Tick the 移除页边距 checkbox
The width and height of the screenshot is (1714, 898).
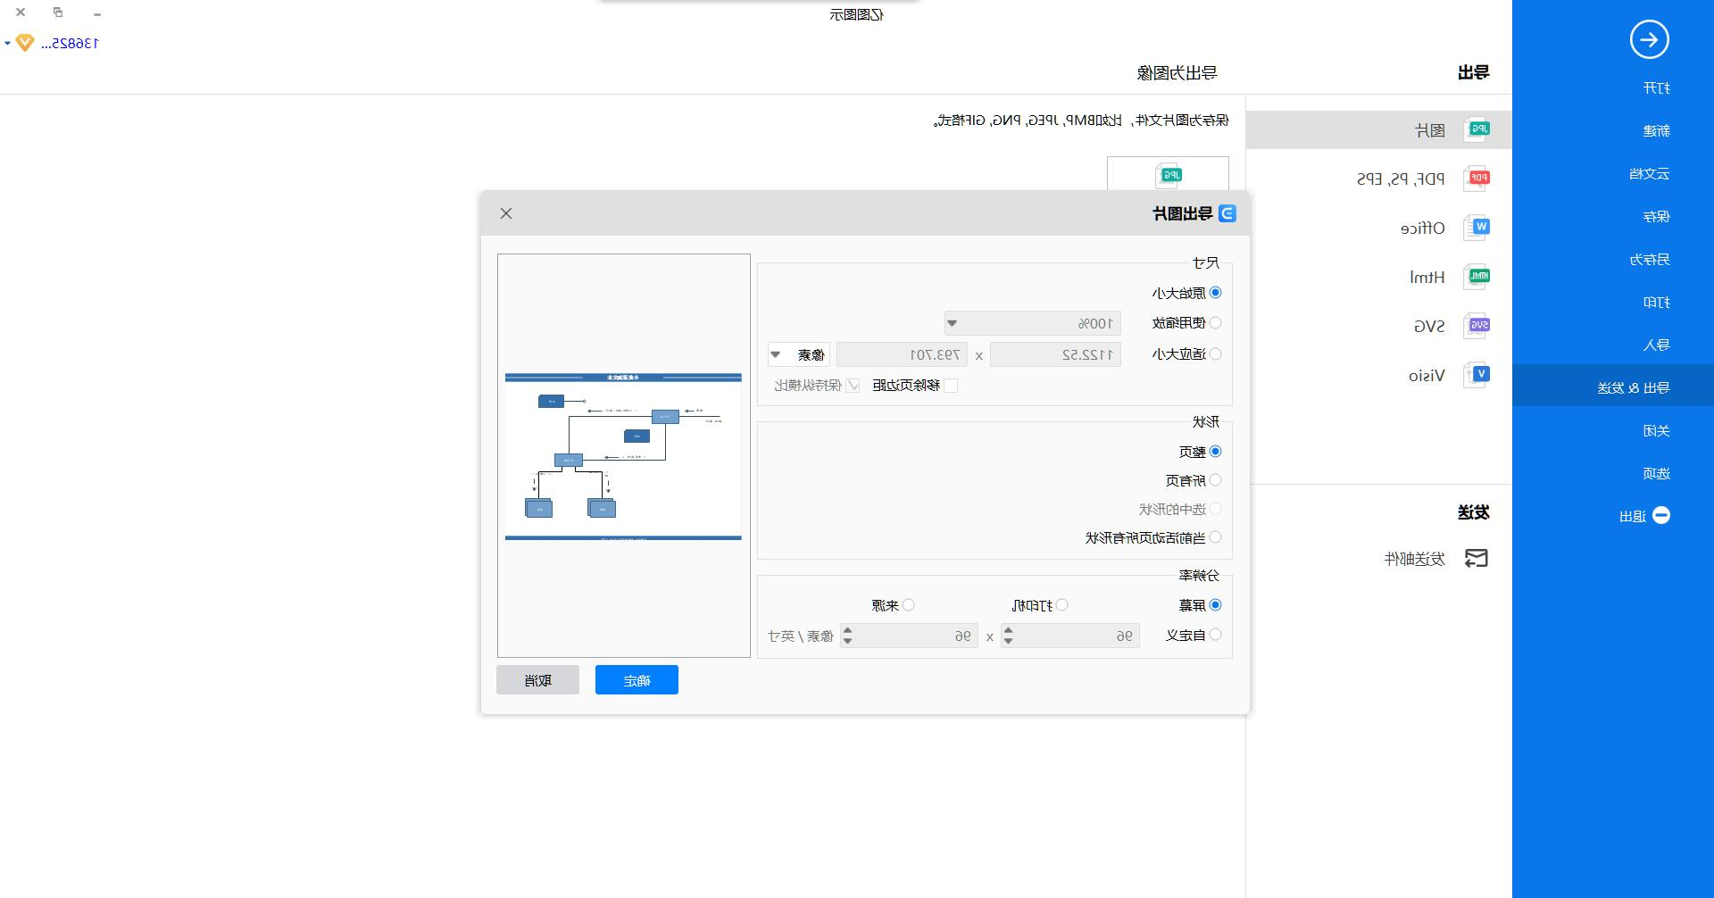tap(951, 386)
